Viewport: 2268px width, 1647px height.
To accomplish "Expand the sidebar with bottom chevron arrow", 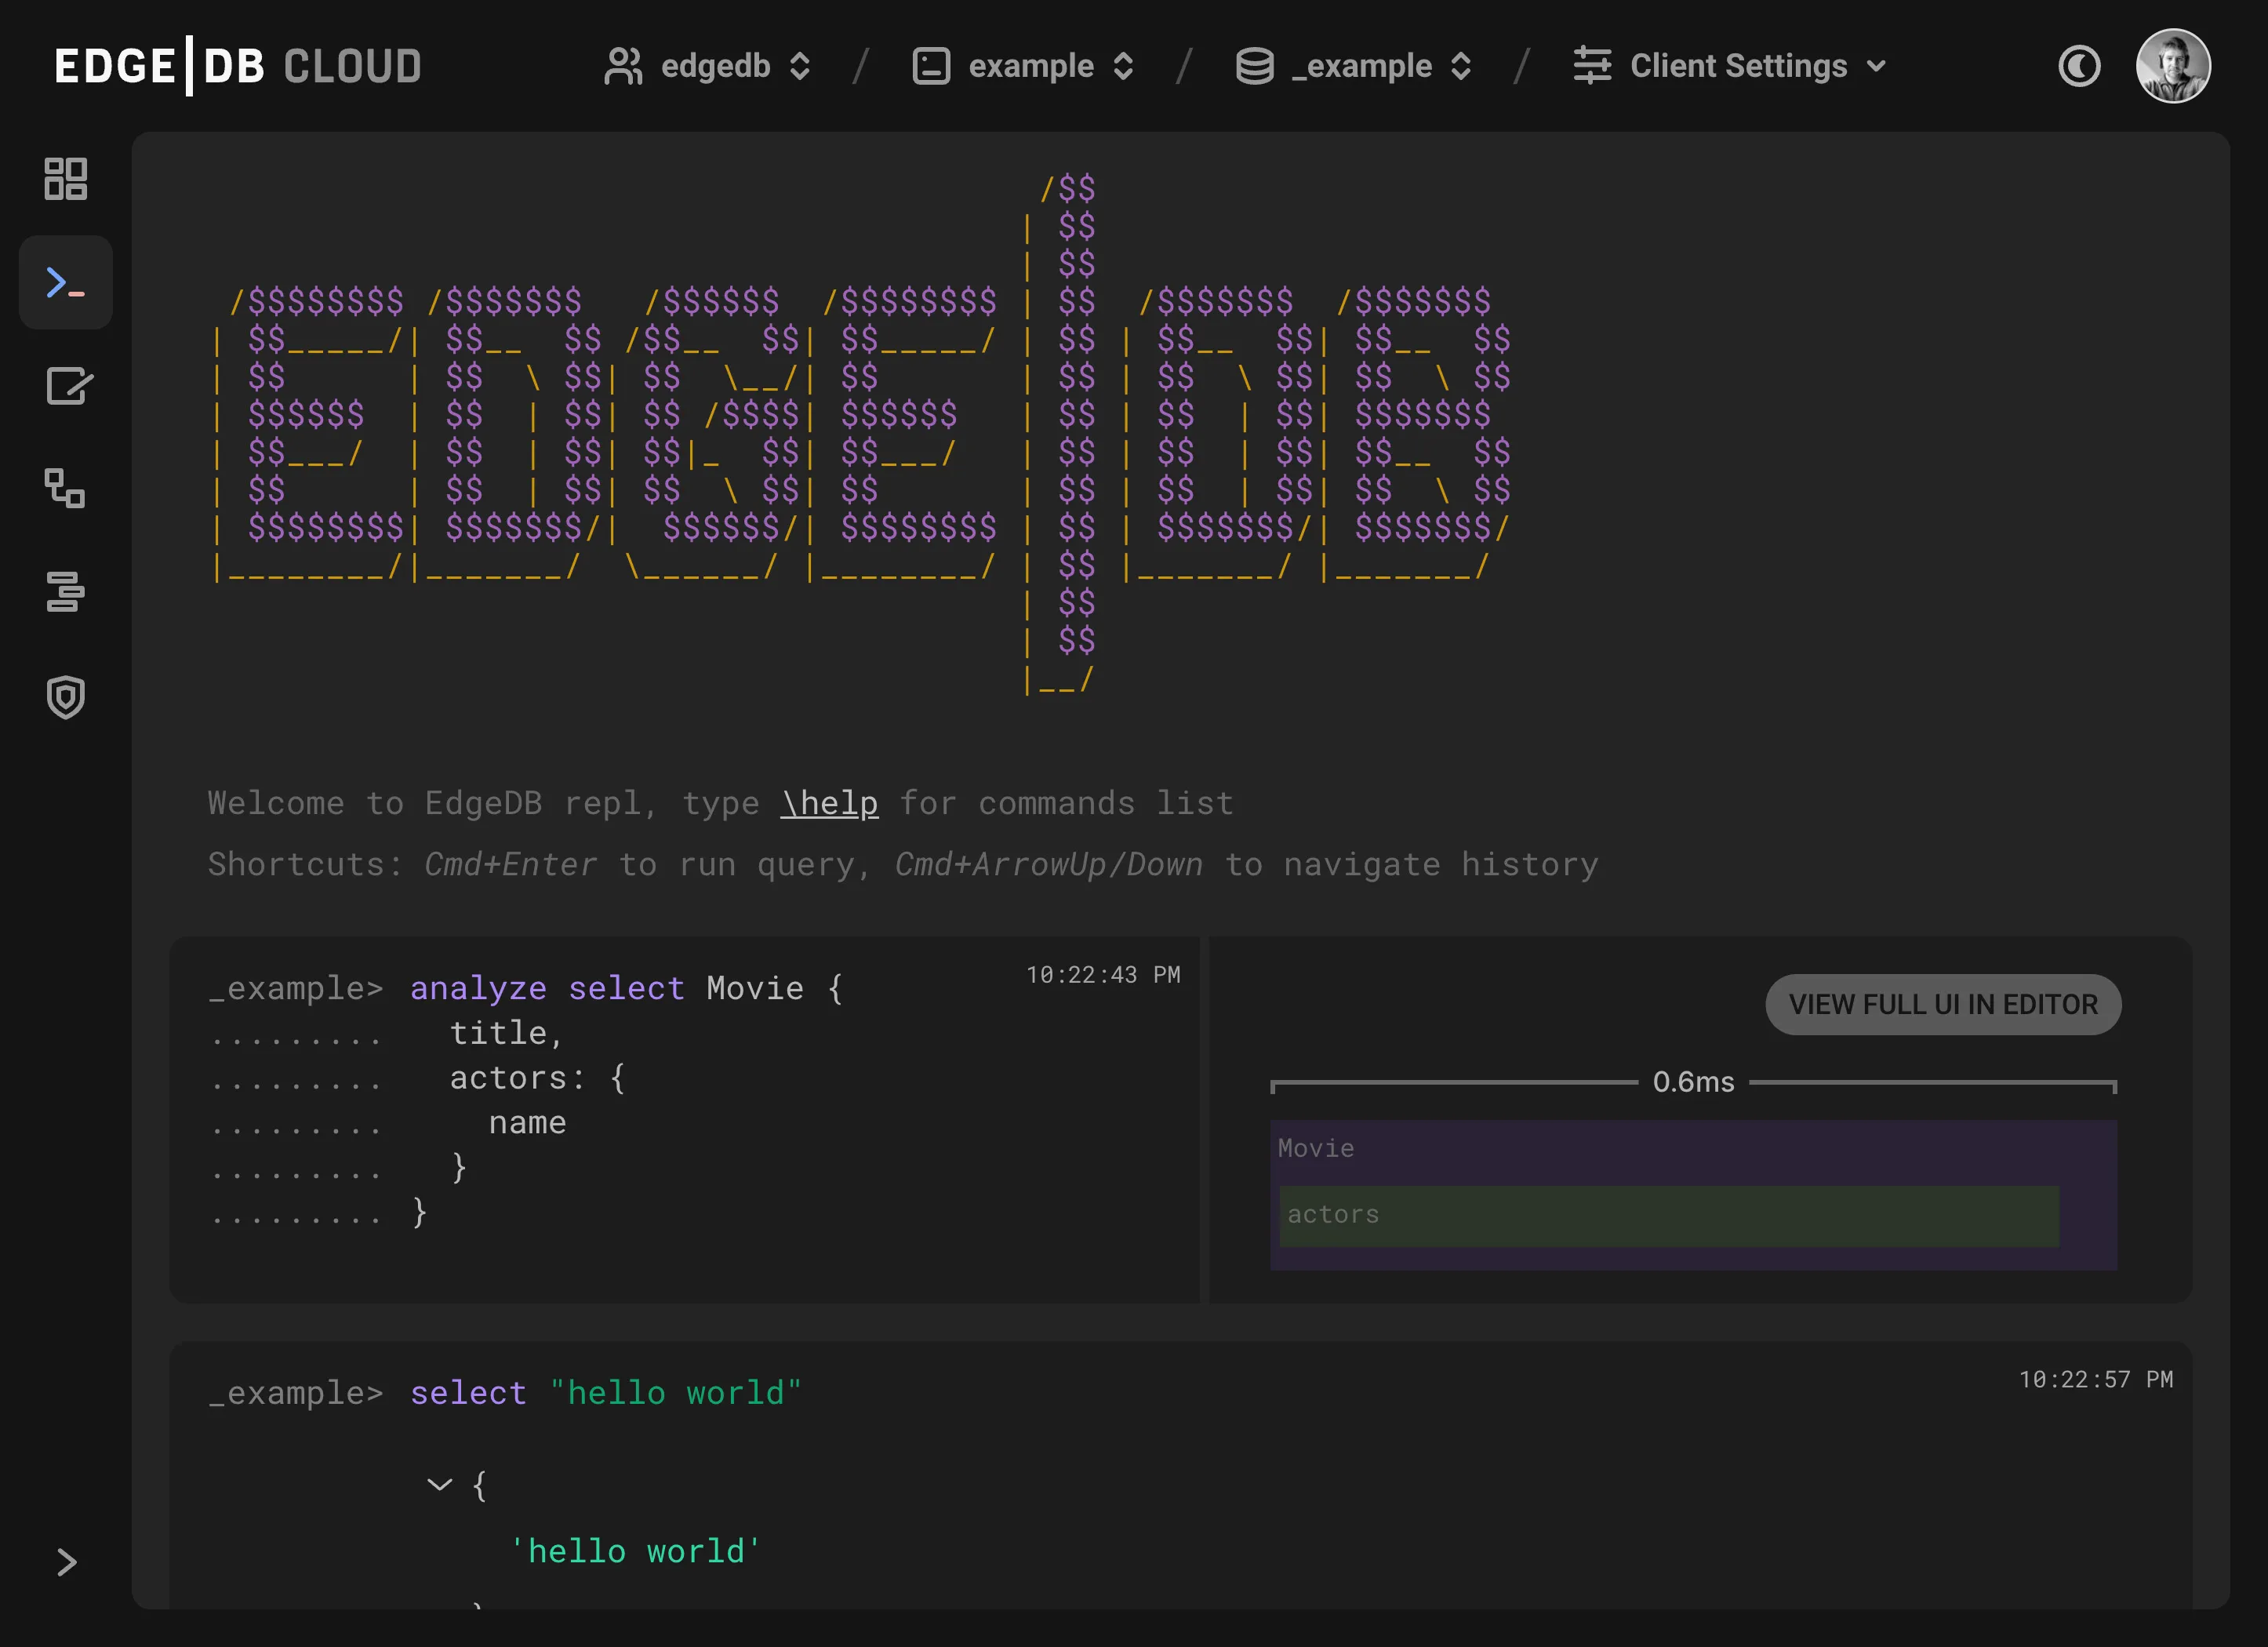I will click(x=66, y=1562).
